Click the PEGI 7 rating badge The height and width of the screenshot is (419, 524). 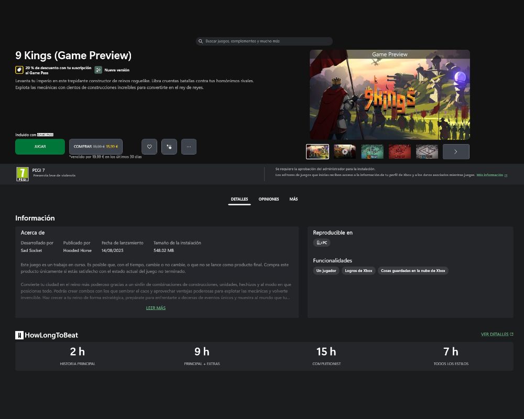pos(23,174)
